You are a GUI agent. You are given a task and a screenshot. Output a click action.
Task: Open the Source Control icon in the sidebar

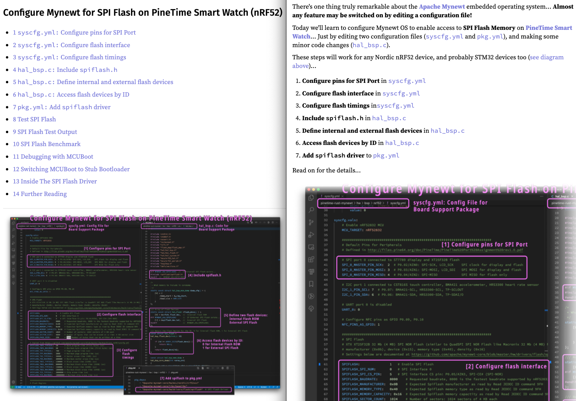point(311,222)
